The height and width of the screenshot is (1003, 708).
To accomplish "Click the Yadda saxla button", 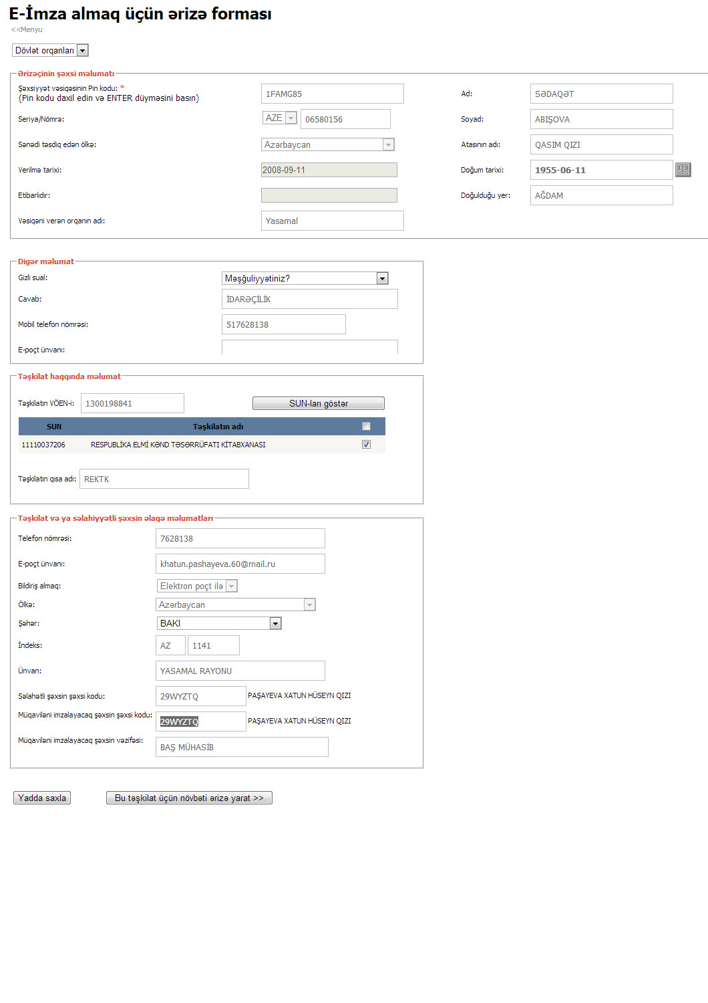I will 42,798.
